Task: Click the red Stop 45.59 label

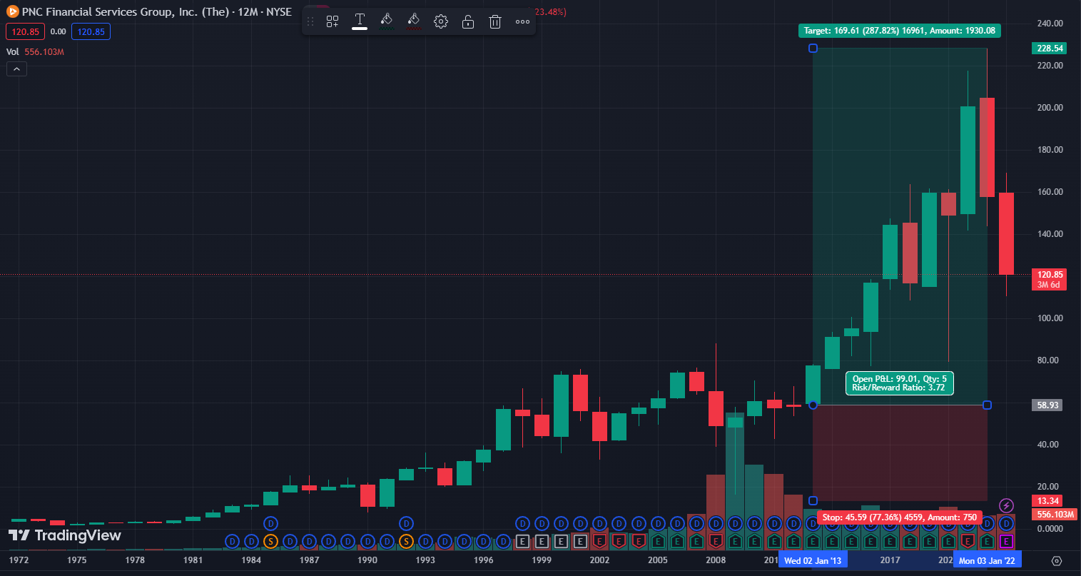Action: click(899, 517)
